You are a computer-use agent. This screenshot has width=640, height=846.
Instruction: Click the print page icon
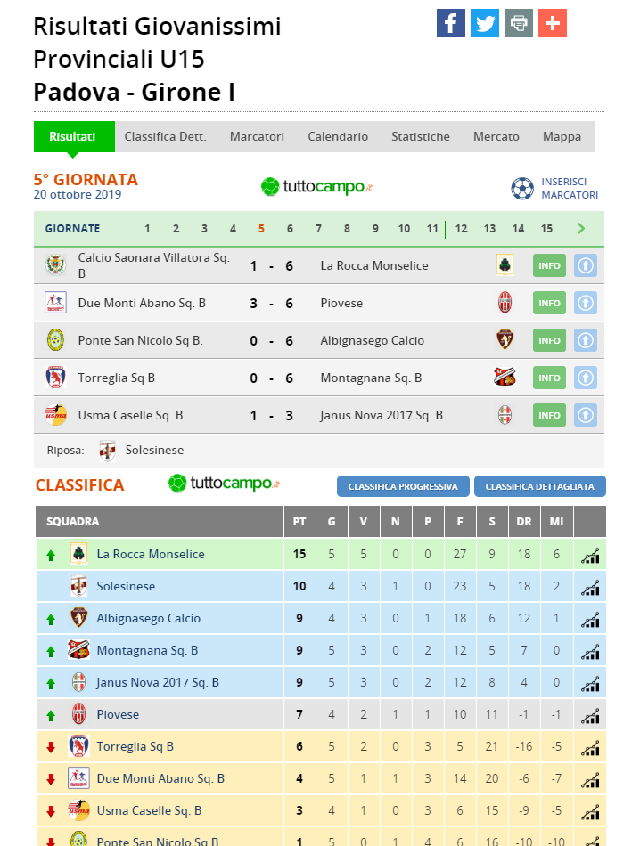coord(519,23)
